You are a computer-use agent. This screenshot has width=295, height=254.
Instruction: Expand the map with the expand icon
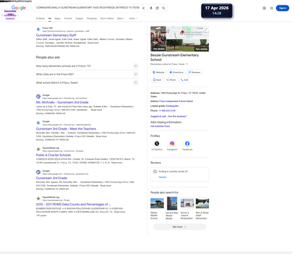click(x=206, y=29)
